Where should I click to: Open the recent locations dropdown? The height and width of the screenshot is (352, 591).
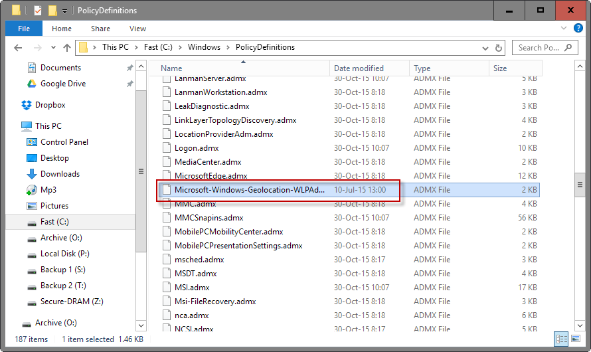(x=53, y=47)
